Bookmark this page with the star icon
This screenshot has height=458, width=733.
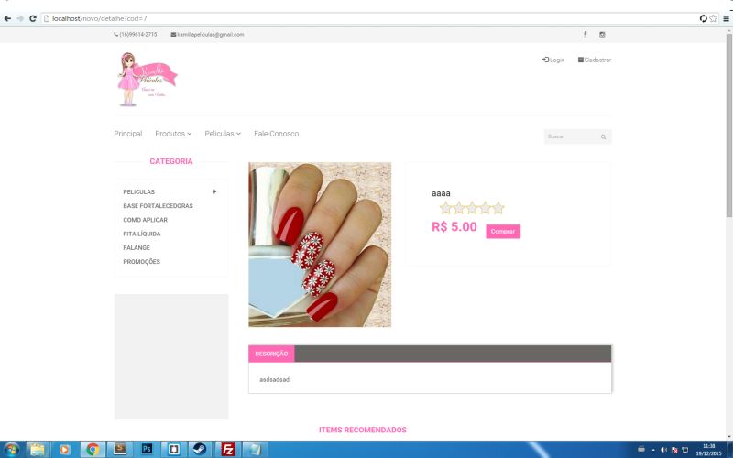click(x=714, y=18)
